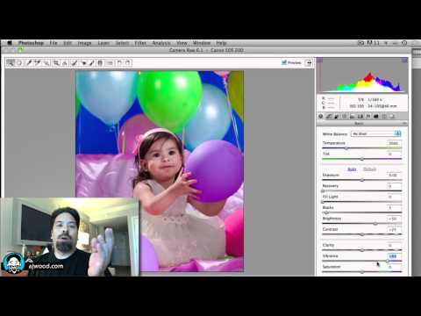Open the Tone Curve panel tab
The width and height of the screenshot is (421, 316).
329,116
